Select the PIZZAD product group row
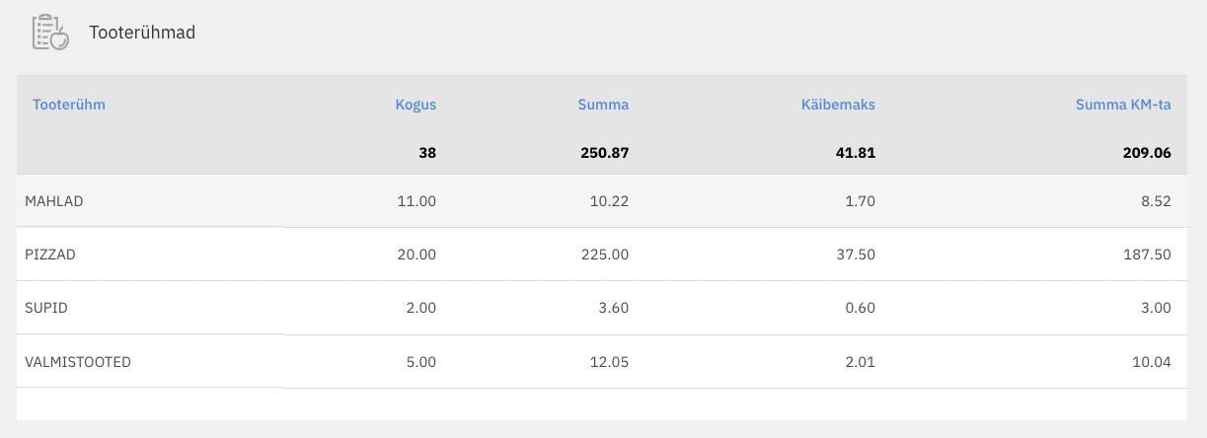Image resolution: width=1207 pixels, height=438 pixels. coord(50,255)
